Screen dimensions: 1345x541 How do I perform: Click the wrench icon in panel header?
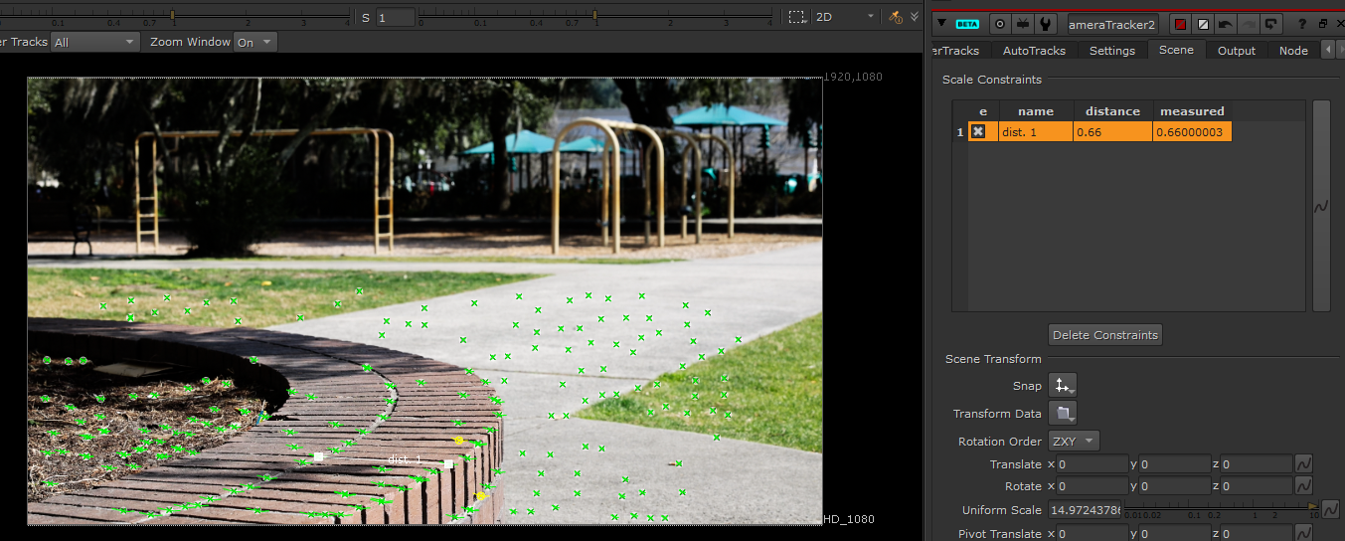tap(1045, 24)
